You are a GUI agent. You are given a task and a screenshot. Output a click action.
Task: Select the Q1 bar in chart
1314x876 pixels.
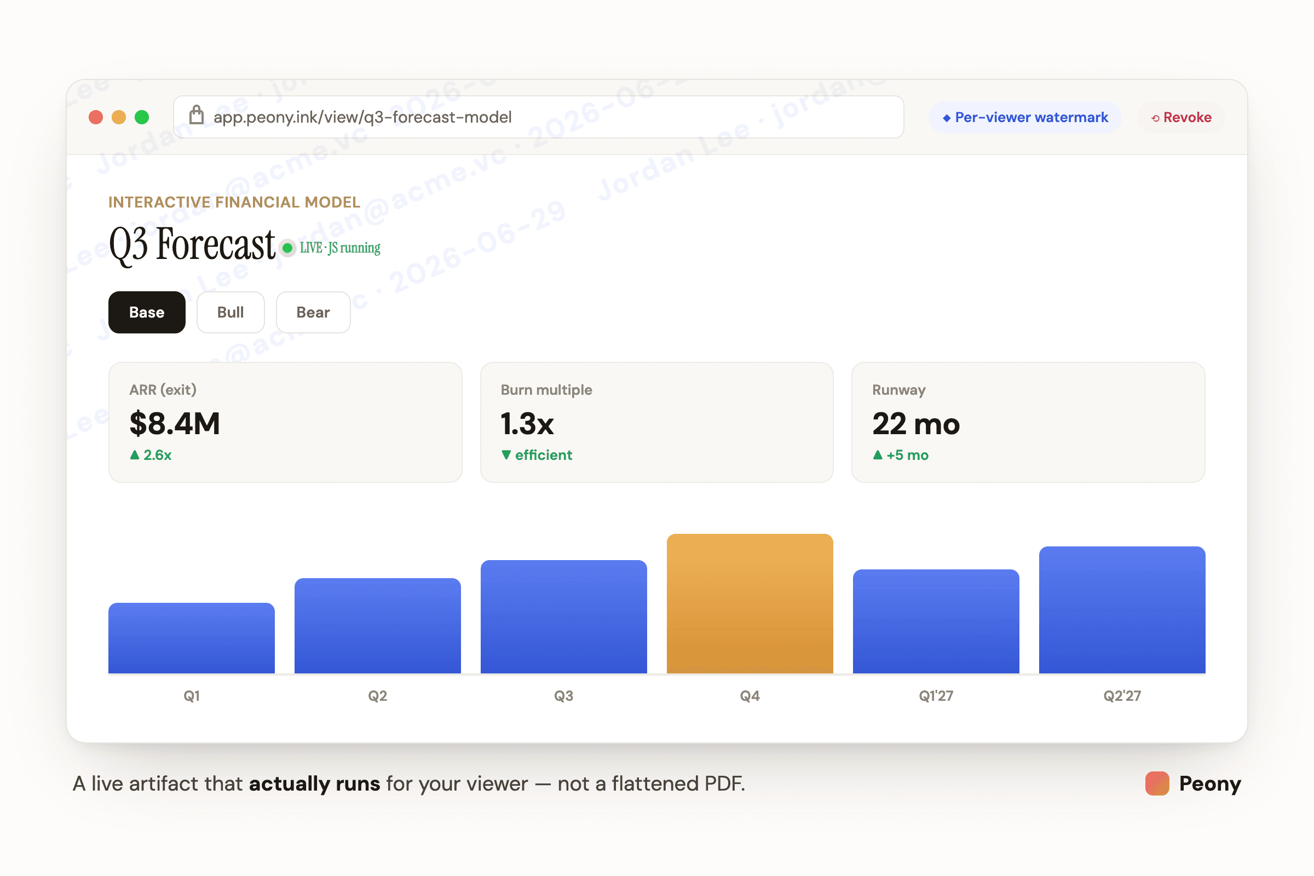192,638
